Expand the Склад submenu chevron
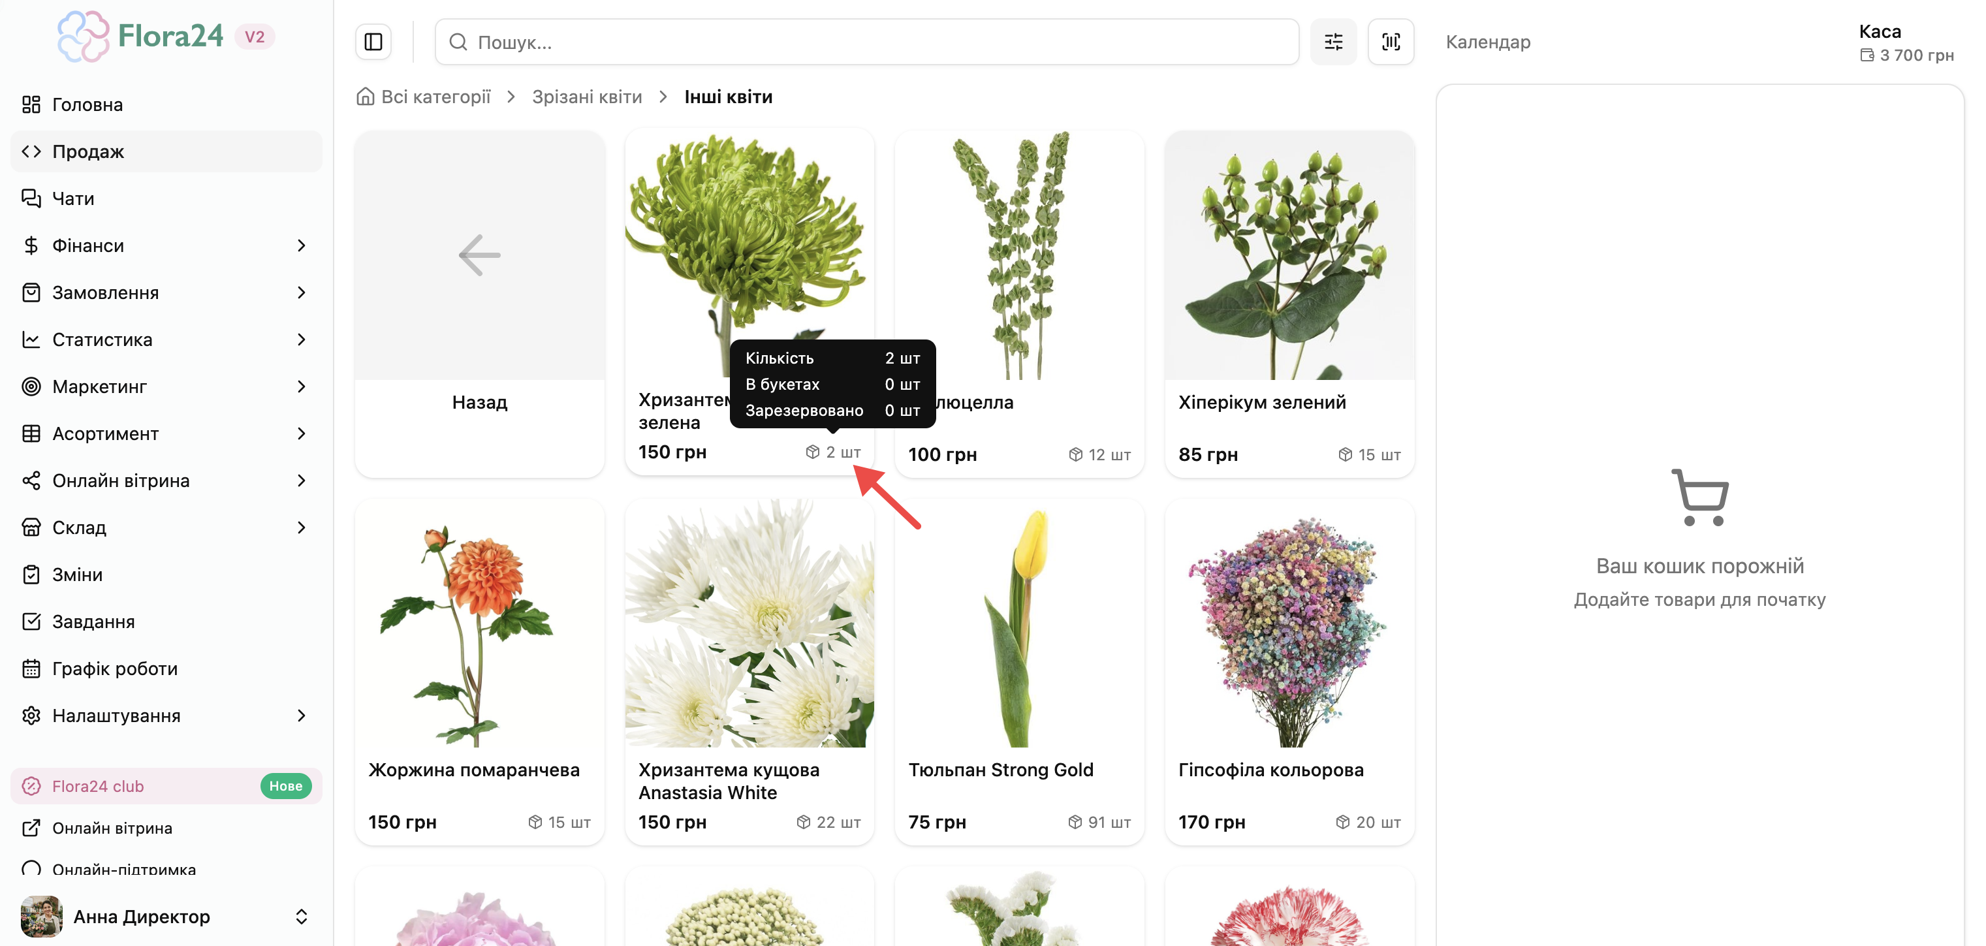The width and height of the screenshot is (1986, 946). [x=302, y=528]
